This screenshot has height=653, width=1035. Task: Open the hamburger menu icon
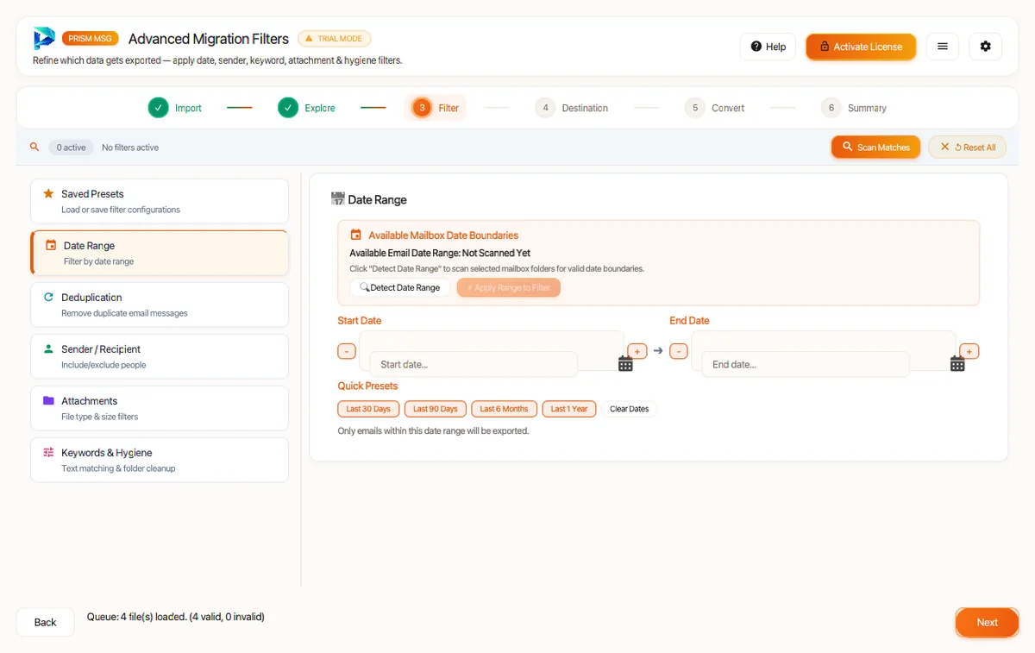pos(943,47)
